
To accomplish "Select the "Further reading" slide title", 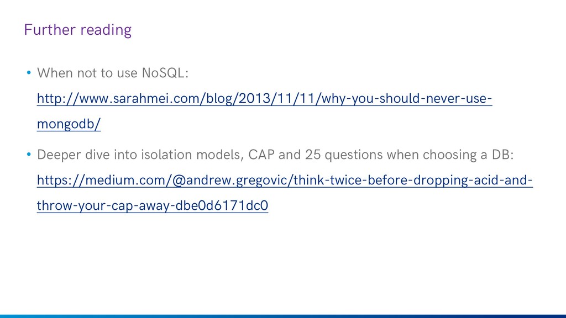I will click(x=77, y=30).
